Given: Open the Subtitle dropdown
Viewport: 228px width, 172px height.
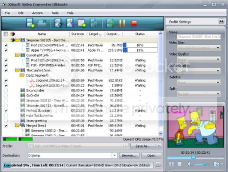Looking at the screenshot, I should click(199, 82).
